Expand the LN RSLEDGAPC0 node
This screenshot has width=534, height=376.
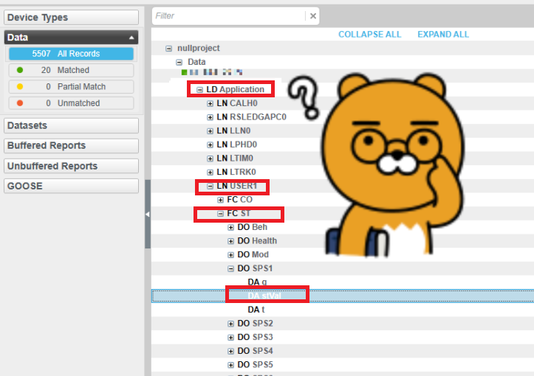210,117
